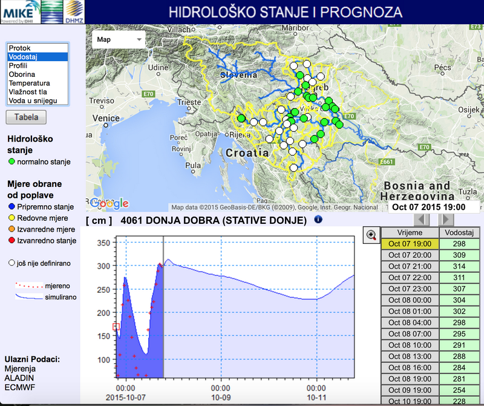This screenshot has width=484, height=406.
Task: Advance to next time with right arrow
Action: pyautogui.click(x=445, y=219)
